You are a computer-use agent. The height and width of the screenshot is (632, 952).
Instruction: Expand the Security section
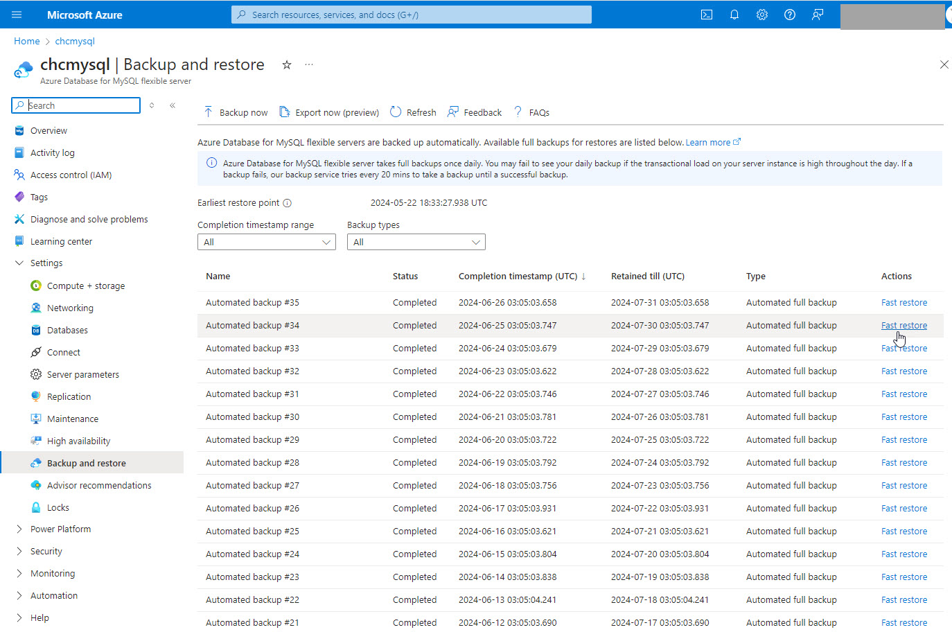(x=19, y=551)
